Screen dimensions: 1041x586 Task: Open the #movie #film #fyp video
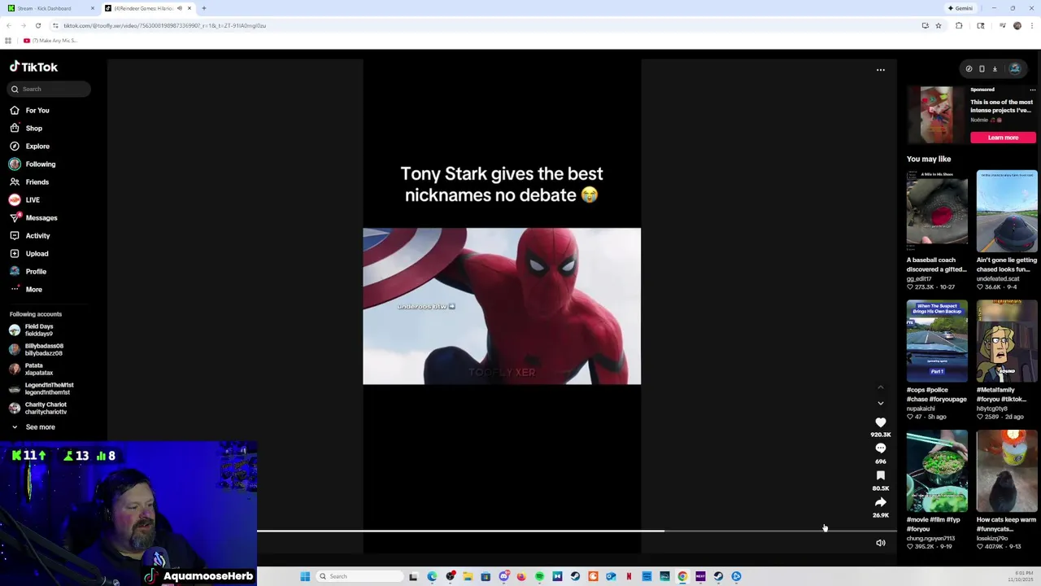pos(937,470)
